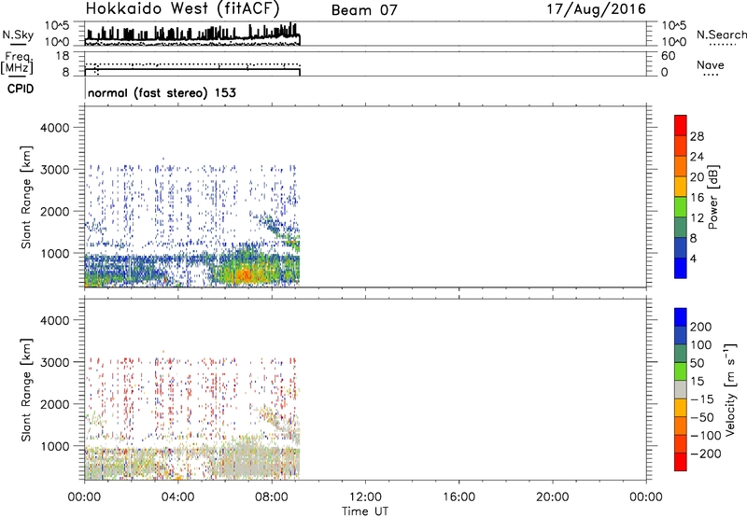This screenshot has width=747, height=517.
Task: Select the "N.Sky" legend label
Action: 18,35
